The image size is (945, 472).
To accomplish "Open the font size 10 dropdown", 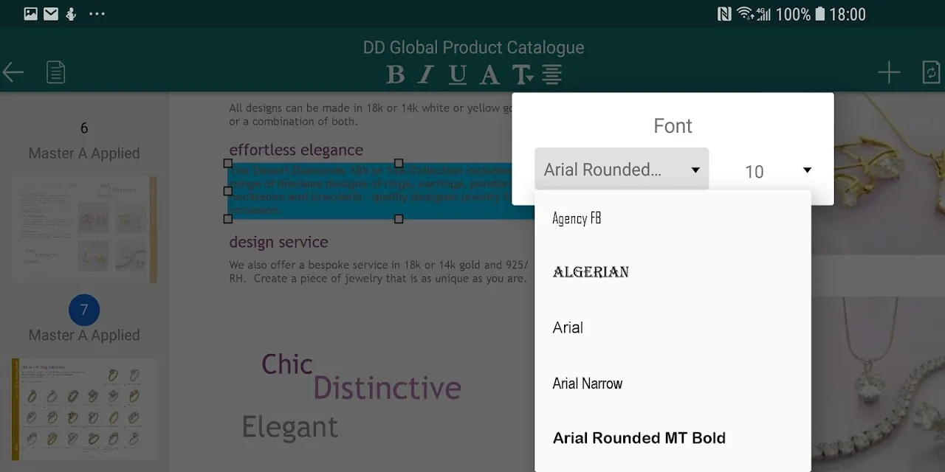I will 777,171.
